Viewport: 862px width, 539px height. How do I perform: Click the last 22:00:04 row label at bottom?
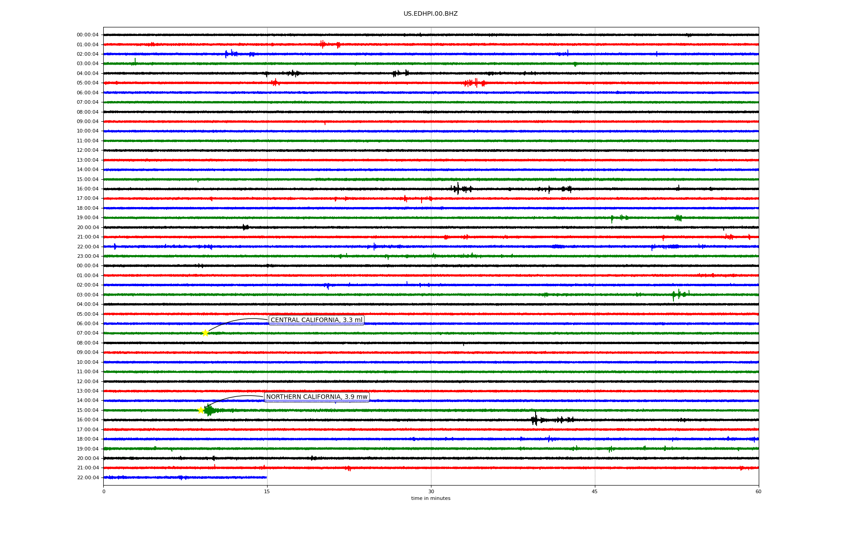point(88,477)
